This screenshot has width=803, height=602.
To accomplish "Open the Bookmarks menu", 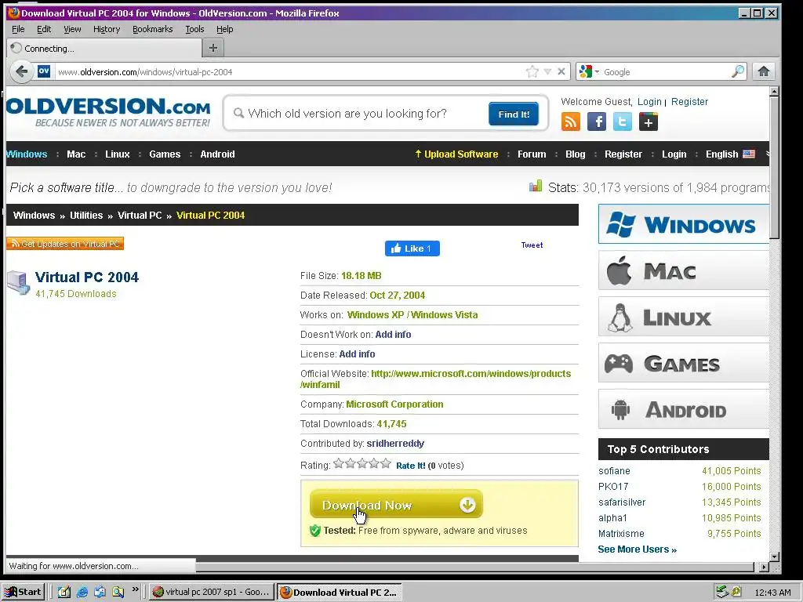I will [153, 29].
